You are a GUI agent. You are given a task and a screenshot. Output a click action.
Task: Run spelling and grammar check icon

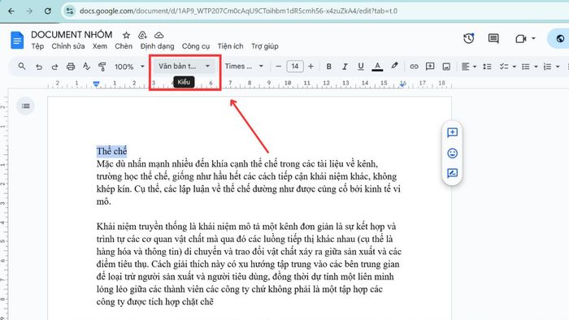click(86, 67)
